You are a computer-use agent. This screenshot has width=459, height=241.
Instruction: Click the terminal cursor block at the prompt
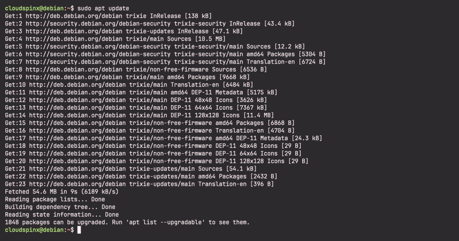pyautogui.click(x=79, y=230)
